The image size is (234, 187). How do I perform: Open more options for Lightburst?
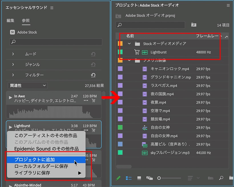click(86, 130)
